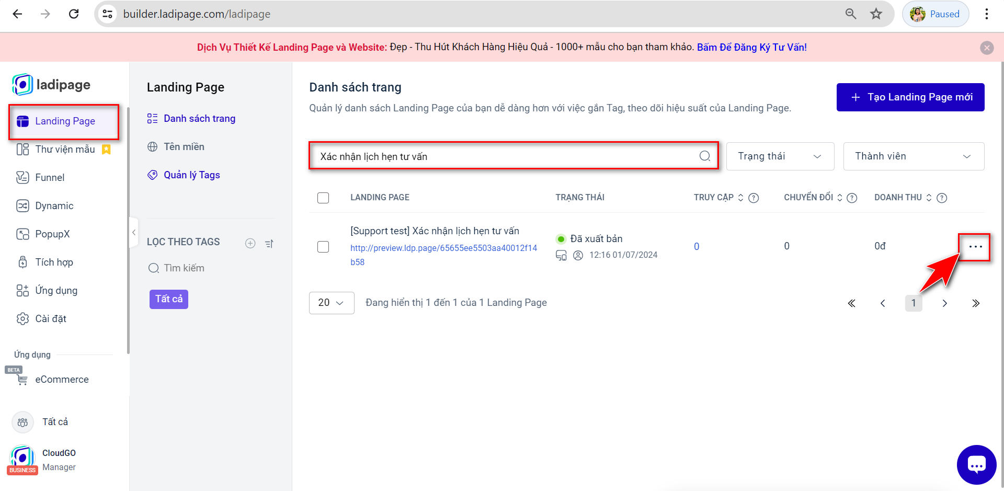The width and height of the screenshot is (1004, 491).
Task: Open the Cài đặt settings icon
Action: coord(23,318)
